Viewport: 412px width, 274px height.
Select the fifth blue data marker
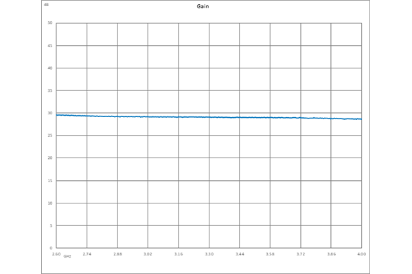click(194, 121)
